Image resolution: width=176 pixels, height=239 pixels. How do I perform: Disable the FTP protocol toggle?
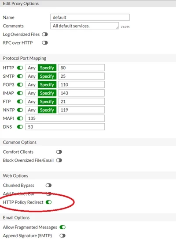point(20,102)
